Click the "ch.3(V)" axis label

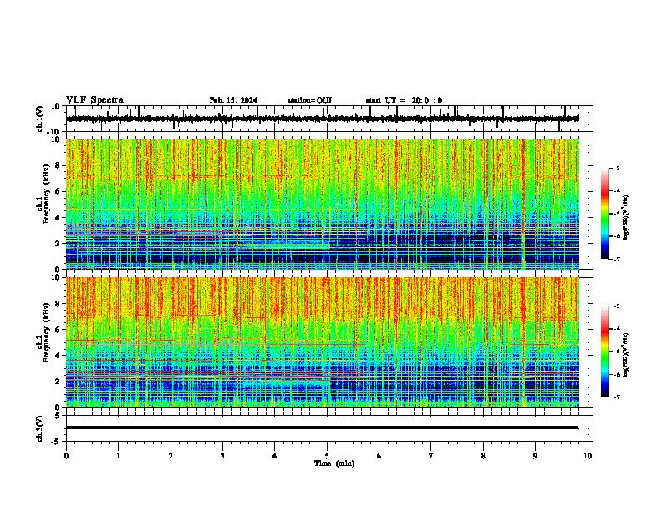[40, 429]
